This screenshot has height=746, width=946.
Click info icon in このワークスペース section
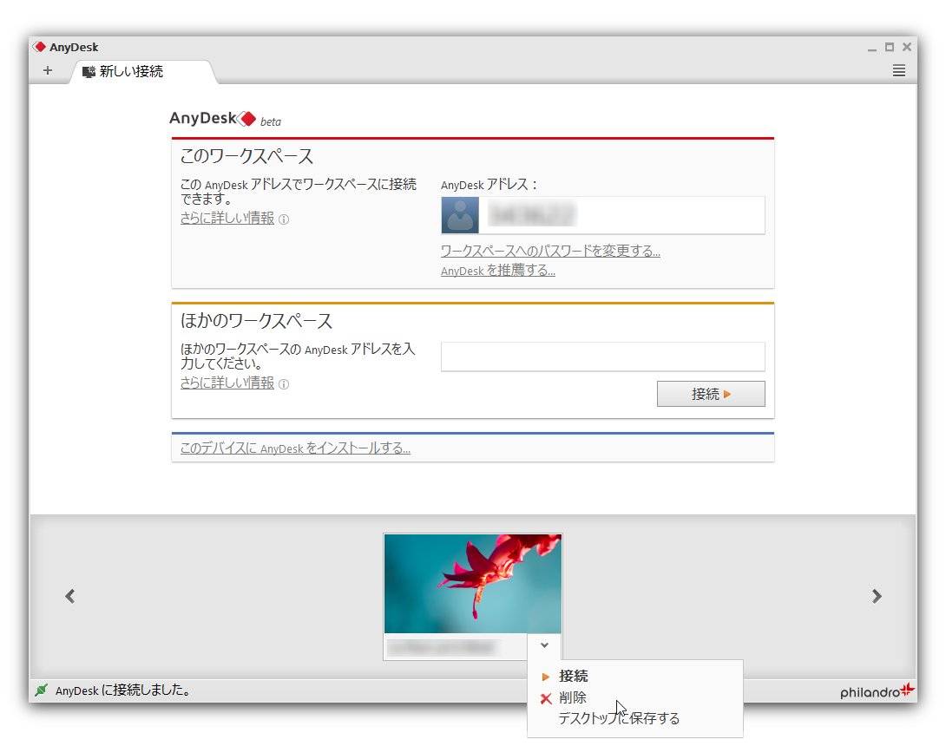point(284,219)
